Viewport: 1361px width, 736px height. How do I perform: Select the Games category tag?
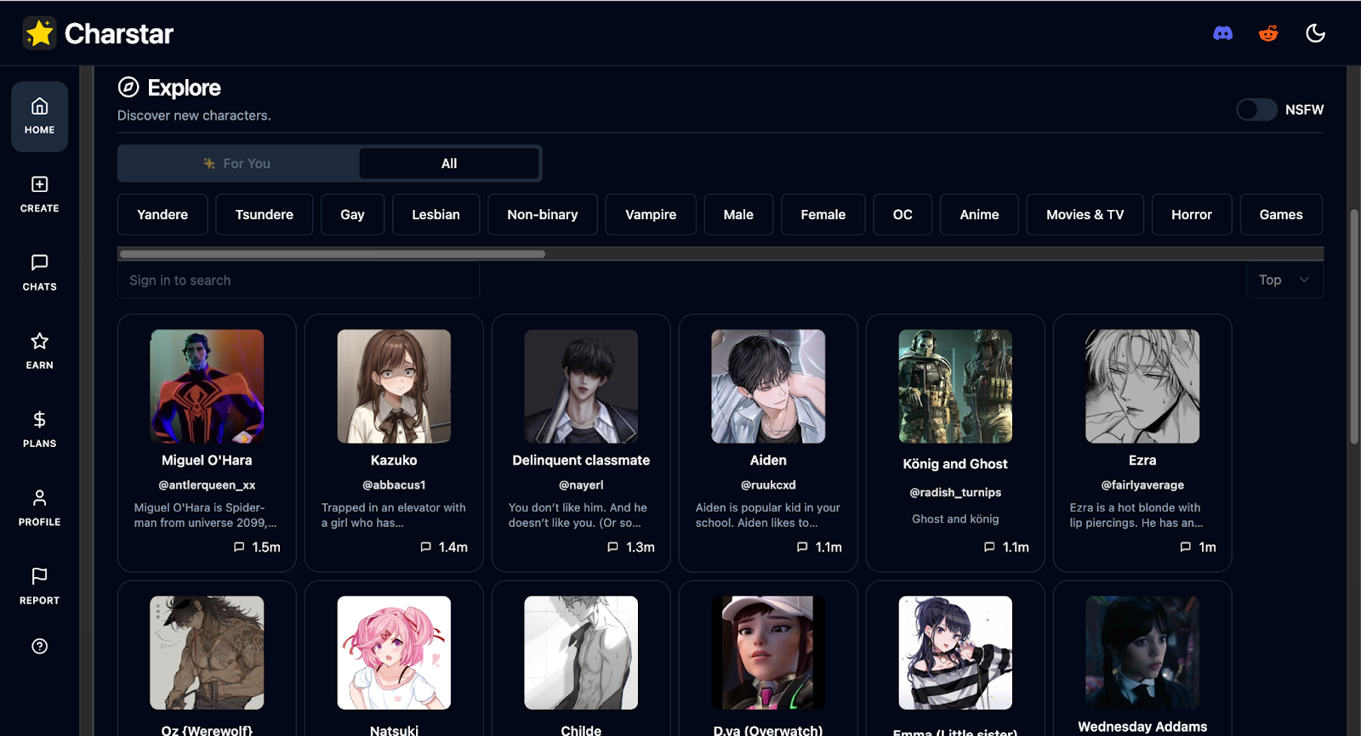(x=1281, y=214)
